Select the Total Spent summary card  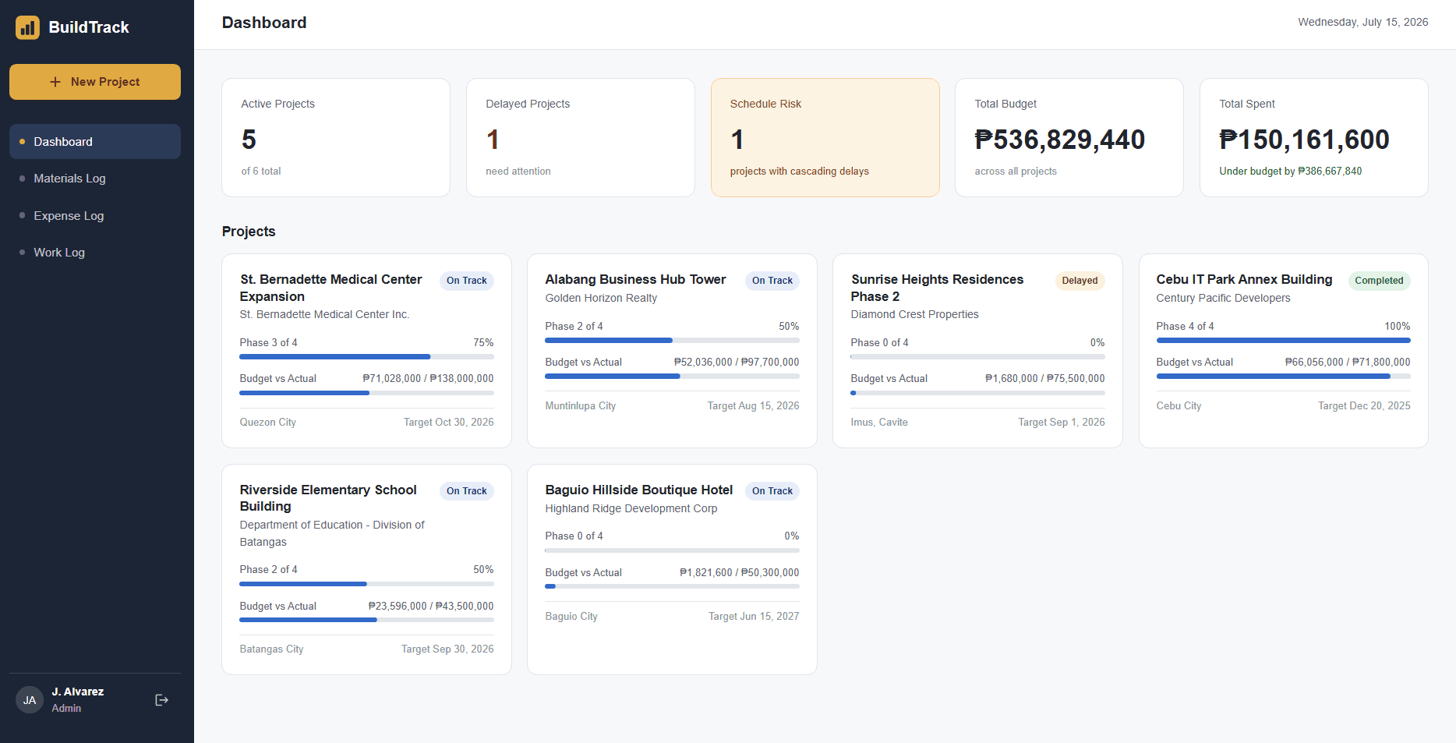pyautogui.click(x=1314, y=138)
